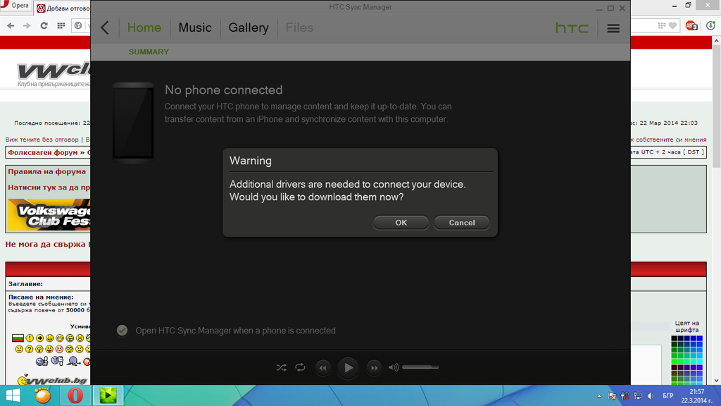Switch to the Gallery tab
The width and height of the screenshot is (721, 406).
pos(249,27)
